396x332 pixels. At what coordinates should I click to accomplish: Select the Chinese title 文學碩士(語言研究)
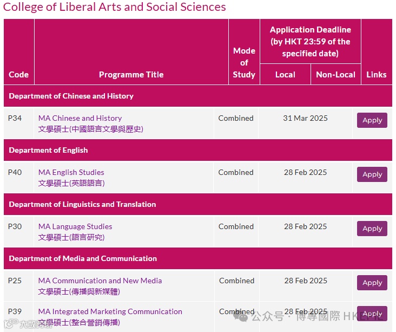click(71, 237)
